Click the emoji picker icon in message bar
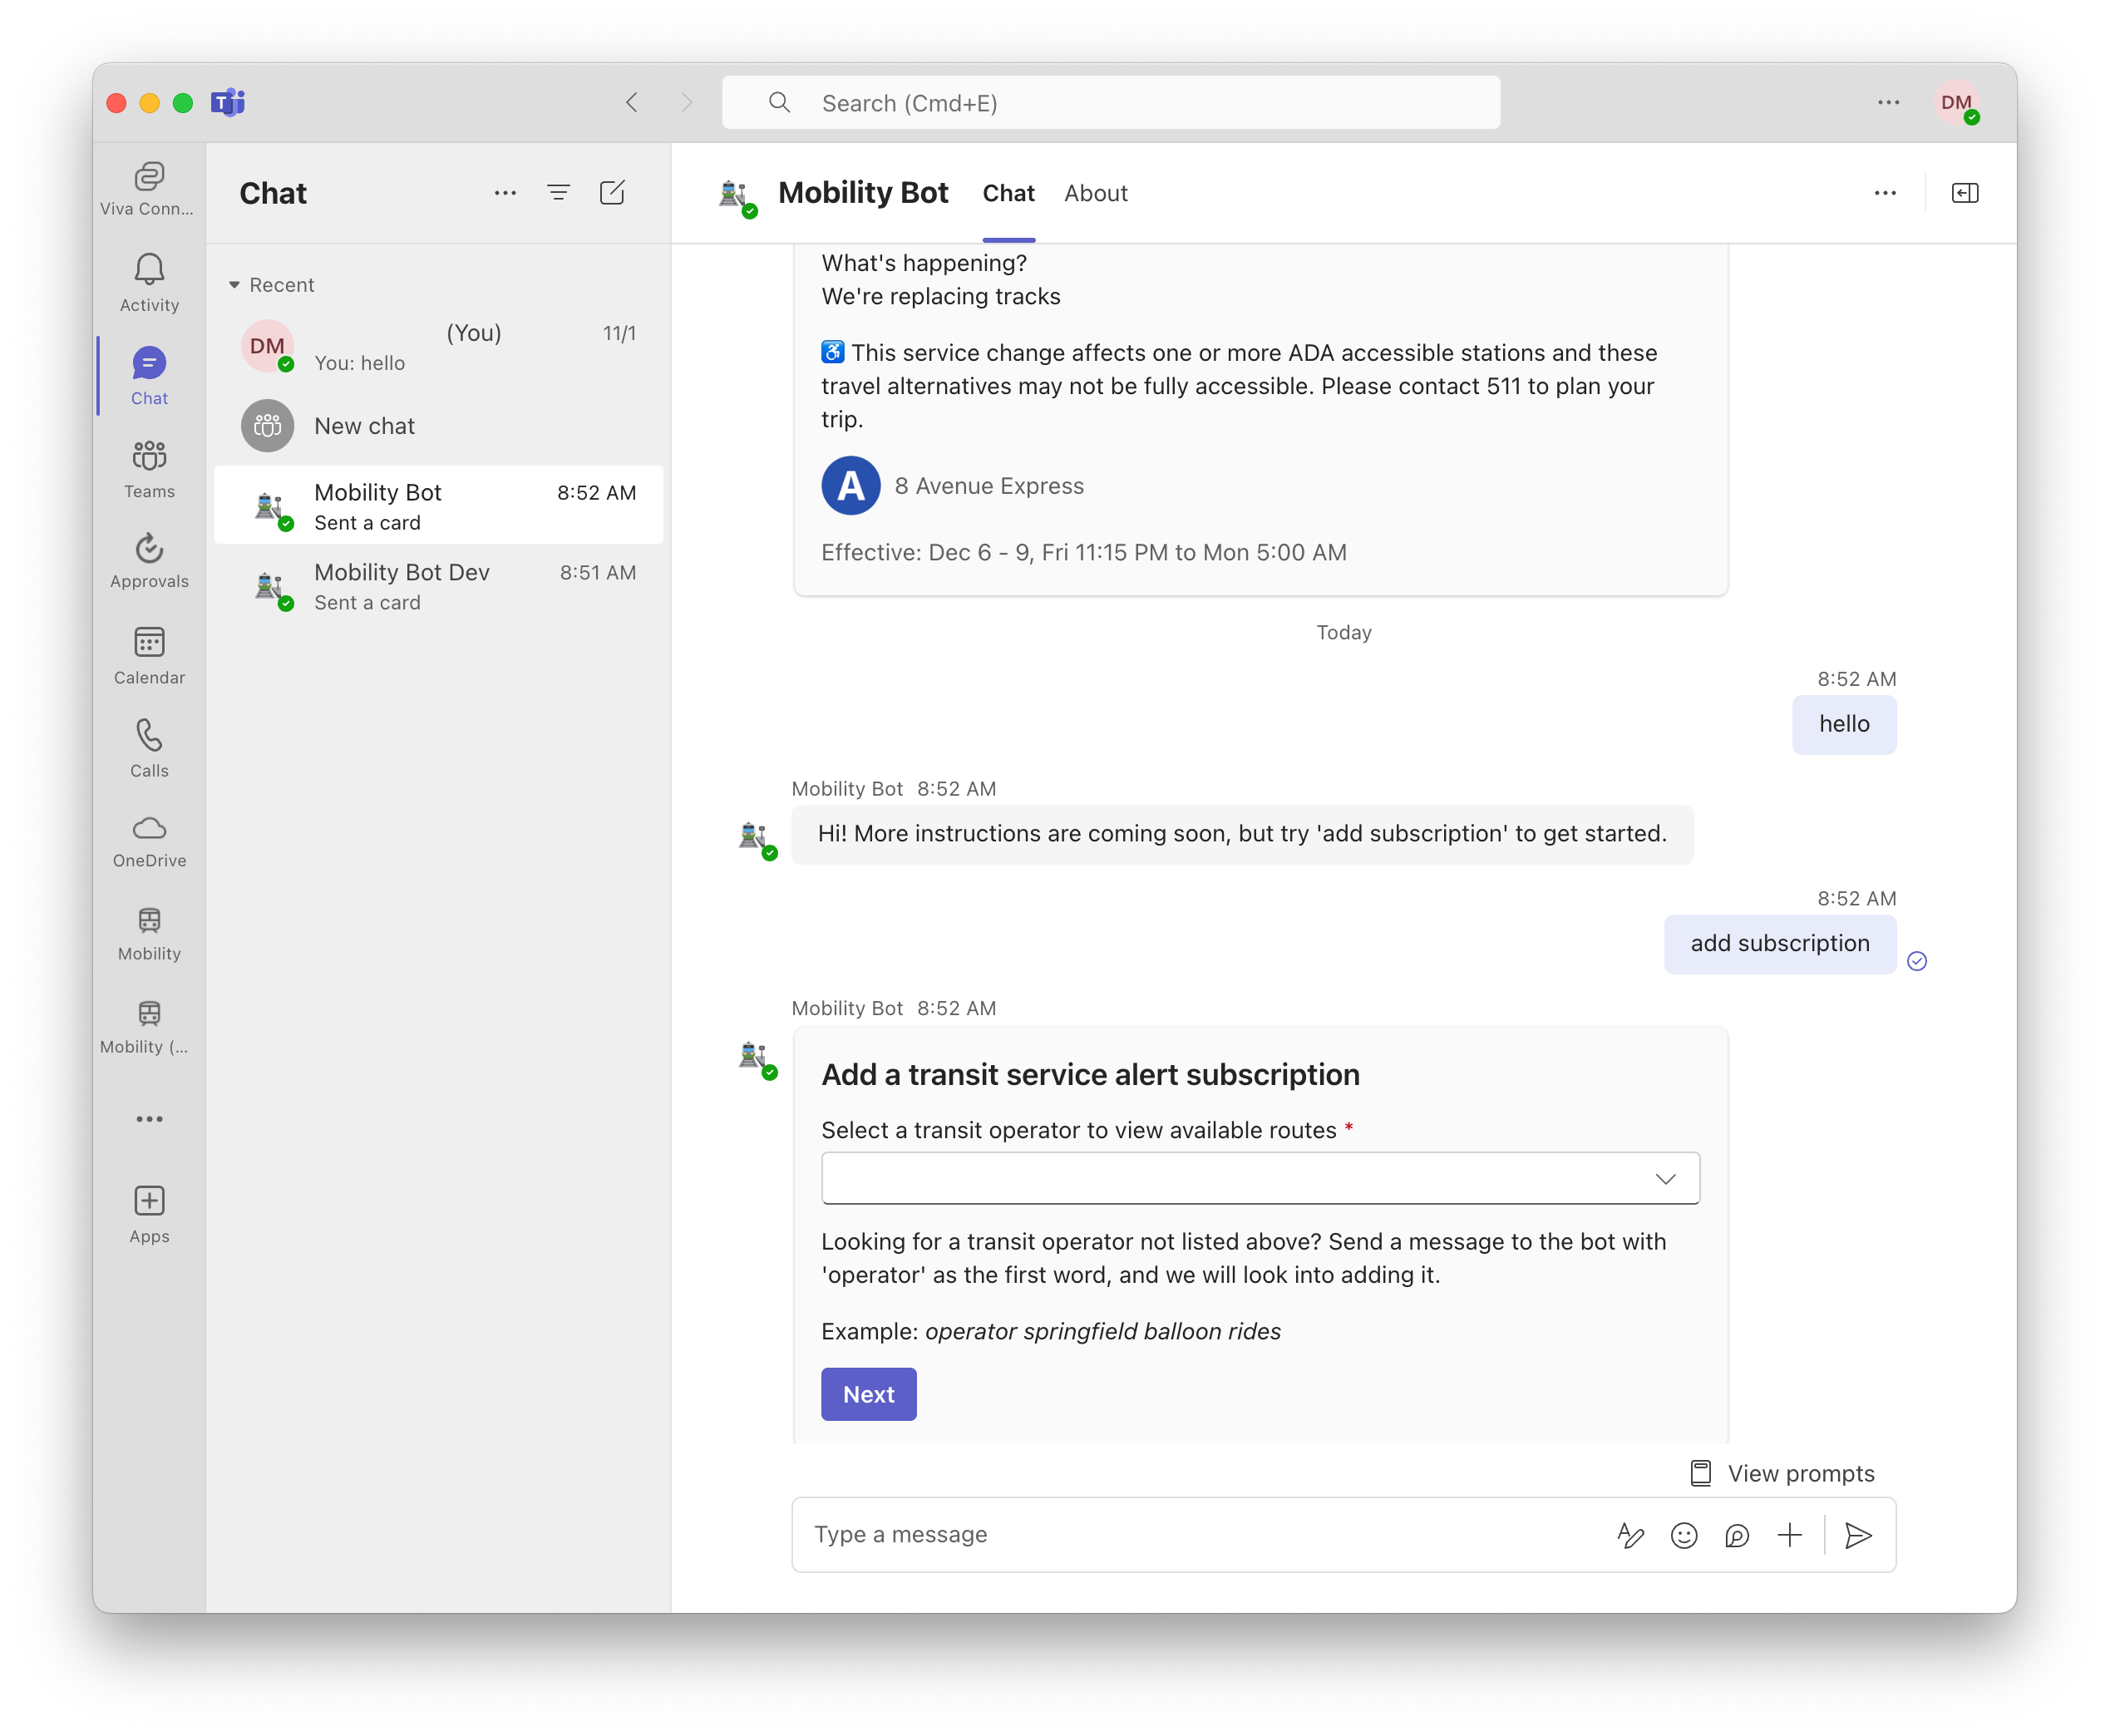The image size is (2110, 1736). point(1683,1535)
